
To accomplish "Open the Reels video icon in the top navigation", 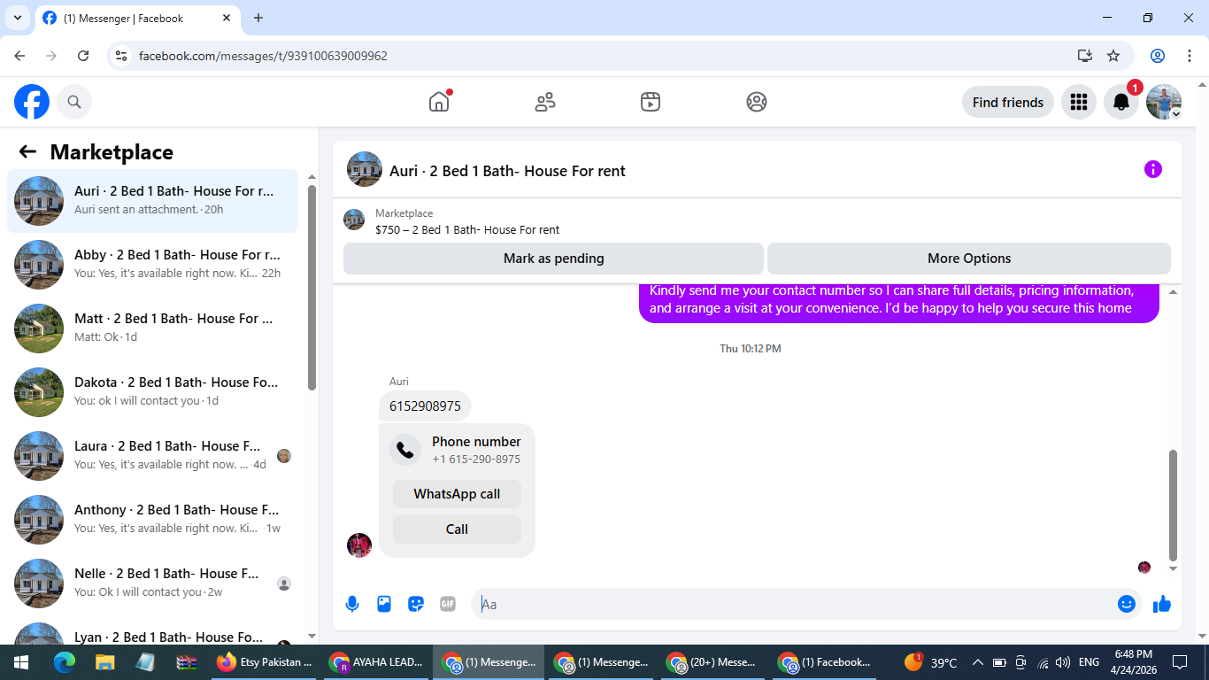I will coord(651,102).
